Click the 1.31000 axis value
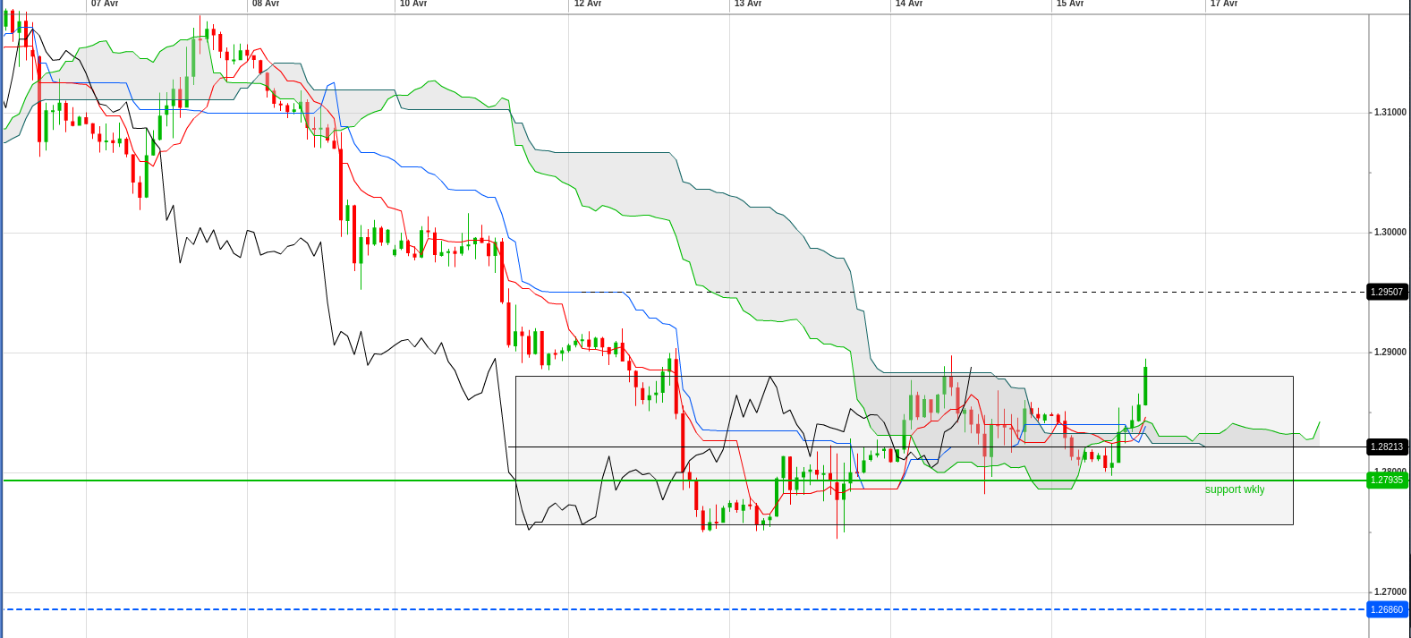This screenshot has width=1411, height=638. click(x=1390, y=112)
